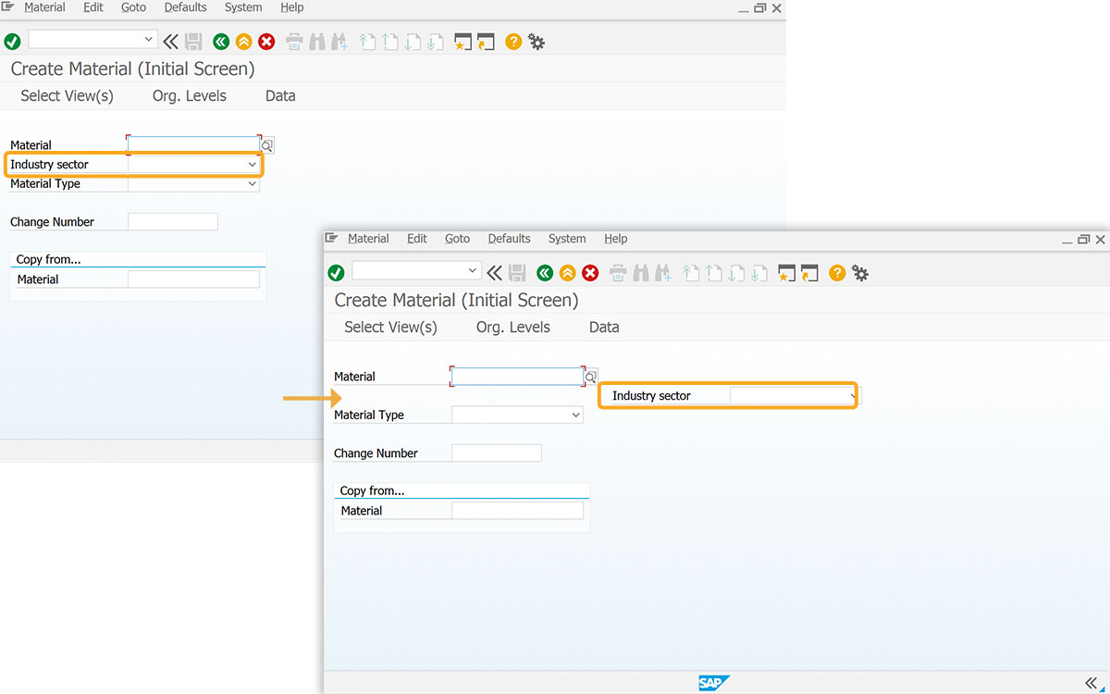Image resolution: width=1110 pixels, height=694 pixels.
Task: Click red Cancel icon in front window
Action: tap(590, 273)
